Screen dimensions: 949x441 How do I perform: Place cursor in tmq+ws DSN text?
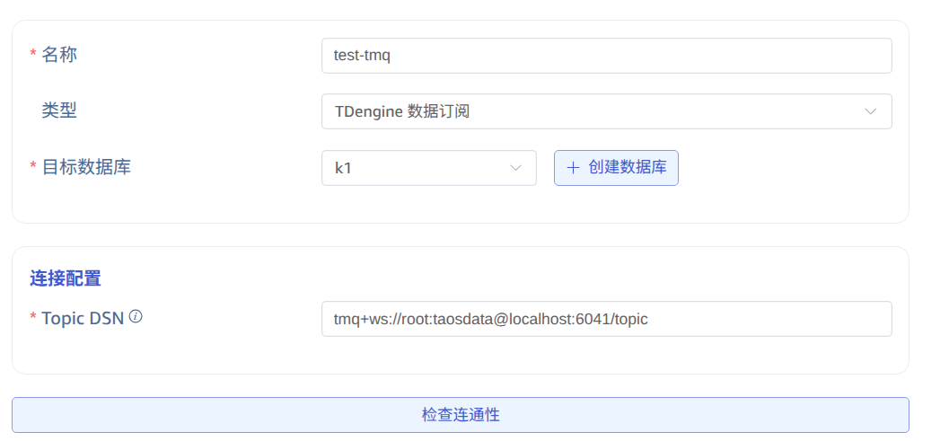tap(490, 319)
